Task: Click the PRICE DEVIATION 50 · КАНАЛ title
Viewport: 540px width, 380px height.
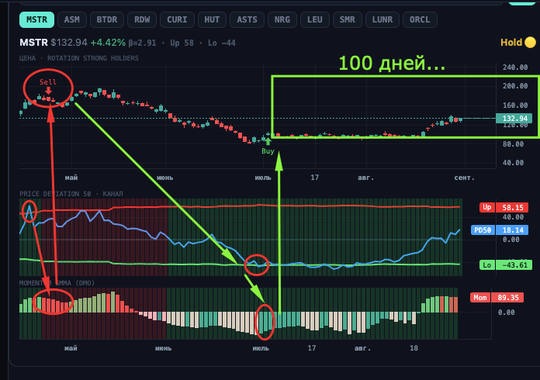Action: click(x=71, y=194)
